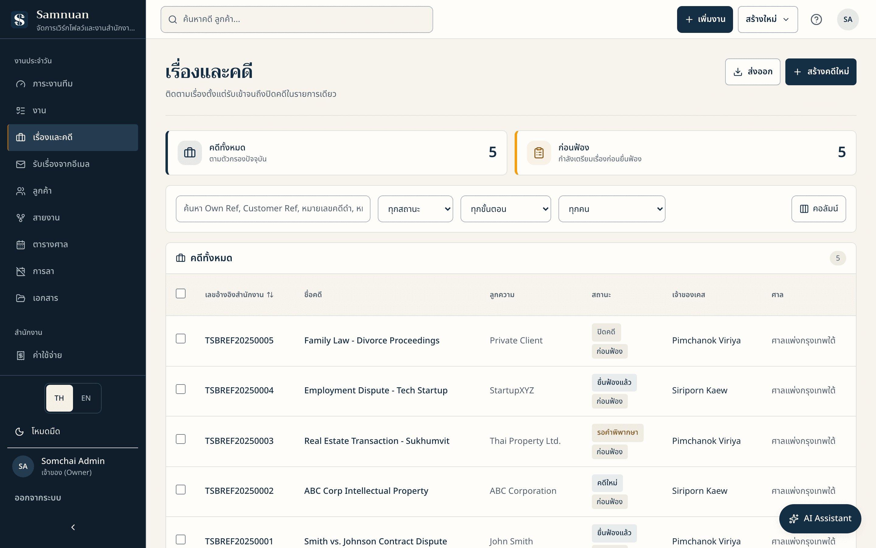
Task: Tick the select-all checkbox in table header
Action: click(181, 293)
